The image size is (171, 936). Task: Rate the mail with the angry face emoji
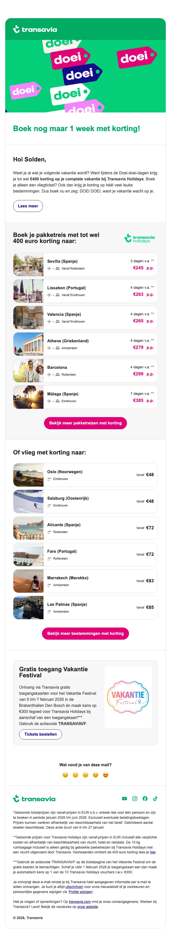(x=65, y=775)
